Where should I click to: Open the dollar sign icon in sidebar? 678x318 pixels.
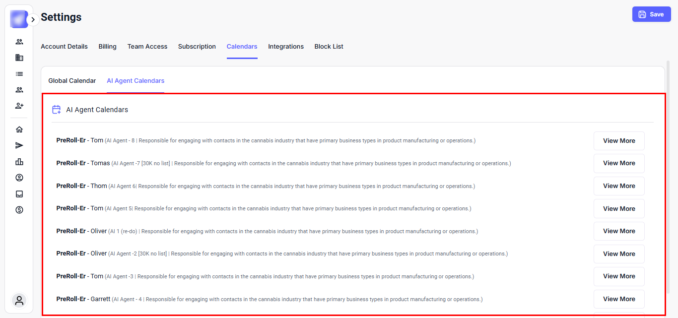(x=19, y=210)
